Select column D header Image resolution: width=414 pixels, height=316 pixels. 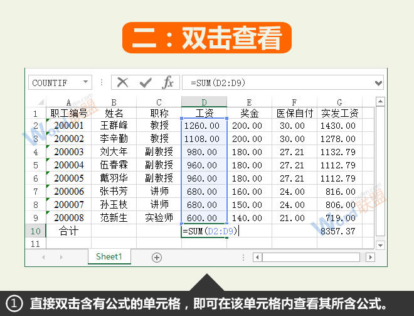pyautogui.click(x=204, y=102)
